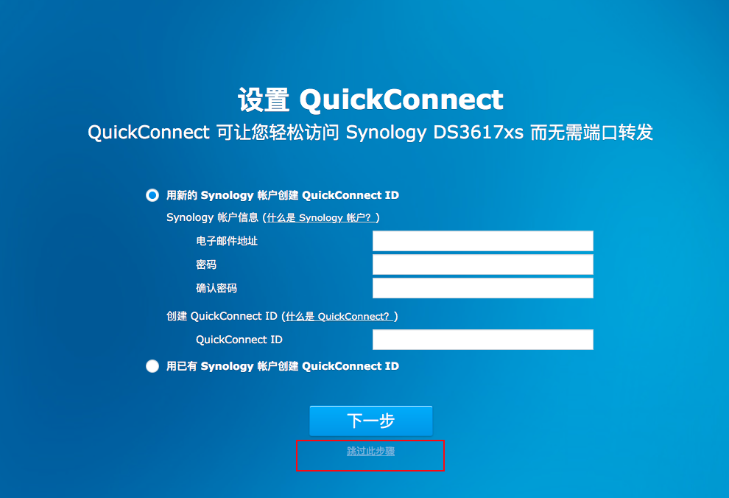Click the 用已有 Synology 帐户创建 QuickConnect ID label text
Screen dimensions: 729x498
(283, 366)
